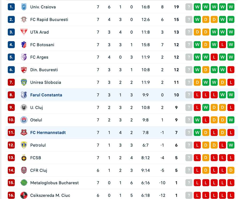Click the CFR Cluj club crest
The image size is (241, 199).
24,170
